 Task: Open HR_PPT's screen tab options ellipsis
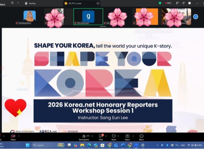click(x=98, y=3)
